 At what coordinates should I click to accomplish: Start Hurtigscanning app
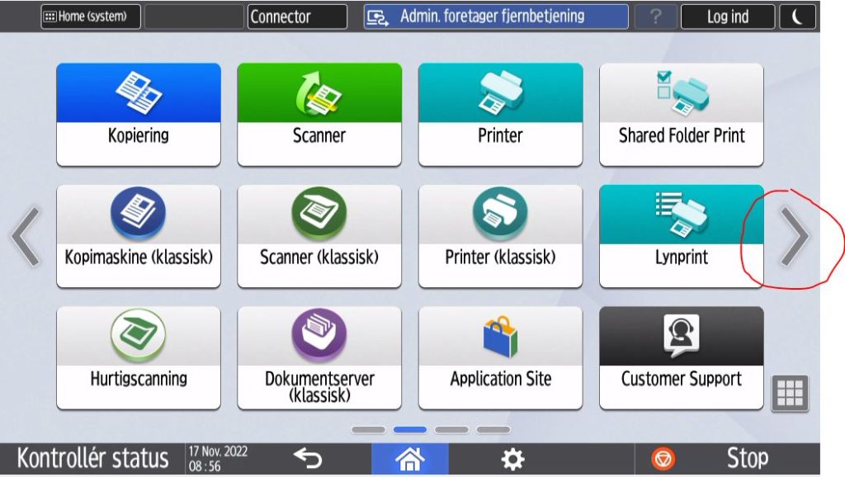coord(138,358)
